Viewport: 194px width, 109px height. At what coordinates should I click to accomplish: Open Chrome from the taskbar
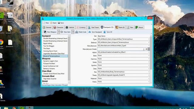[14, 108]
